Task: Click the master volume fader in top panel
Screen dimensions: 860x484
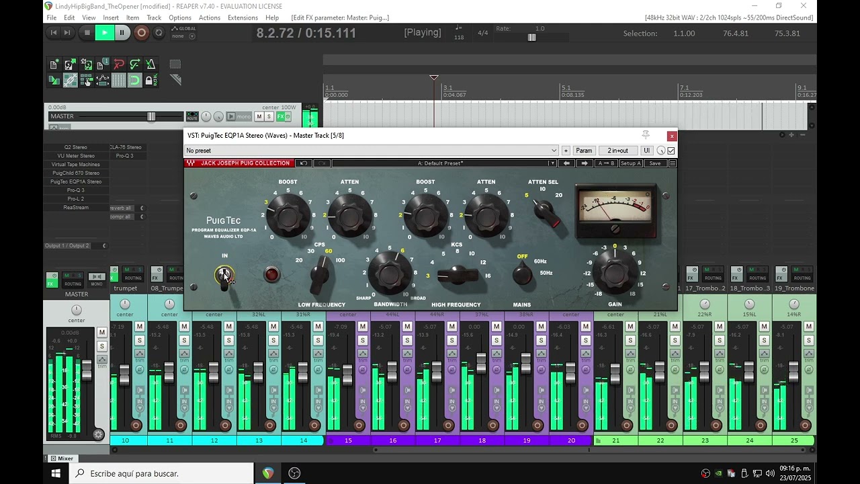Action: [151, 116]
